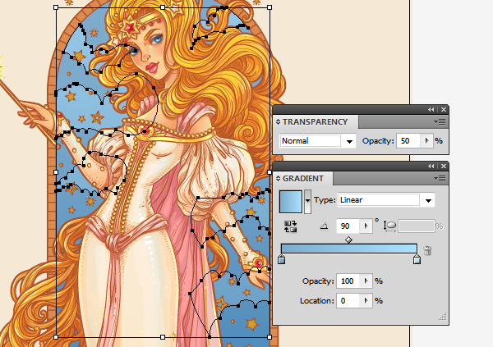Open the Transparency Opacity slider arrow
This screenshot has width=493, height=347.
[x=426, y=141]
